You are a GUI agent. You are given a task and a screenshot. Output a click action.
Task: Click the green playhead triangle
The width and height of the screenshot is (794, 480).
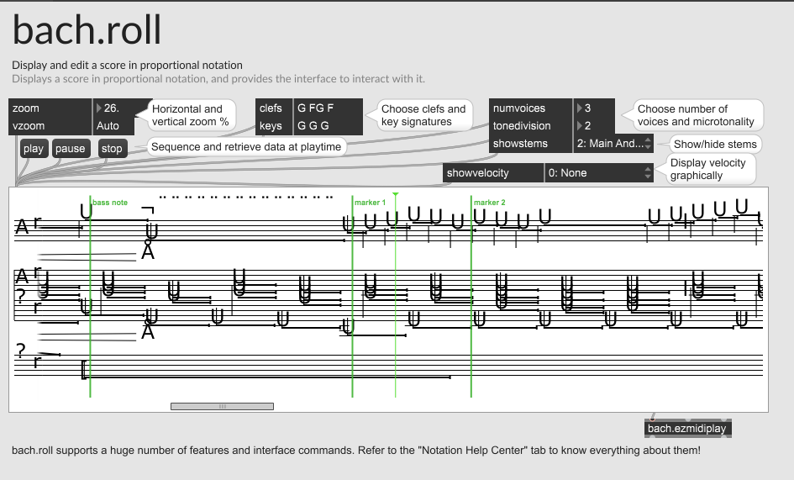(x=396, y=195)
